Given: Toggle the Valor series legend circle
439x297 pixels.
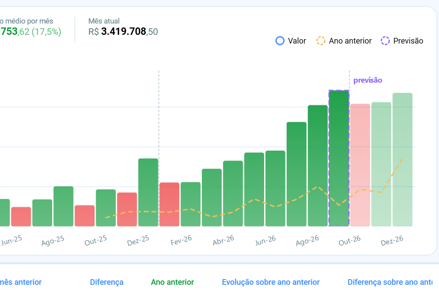Looking at the screenshot, I should point(280,40).
